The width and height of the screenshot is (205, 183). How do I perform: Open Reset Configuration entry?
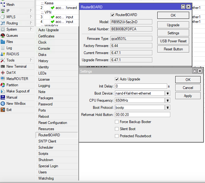coord(57,123)
